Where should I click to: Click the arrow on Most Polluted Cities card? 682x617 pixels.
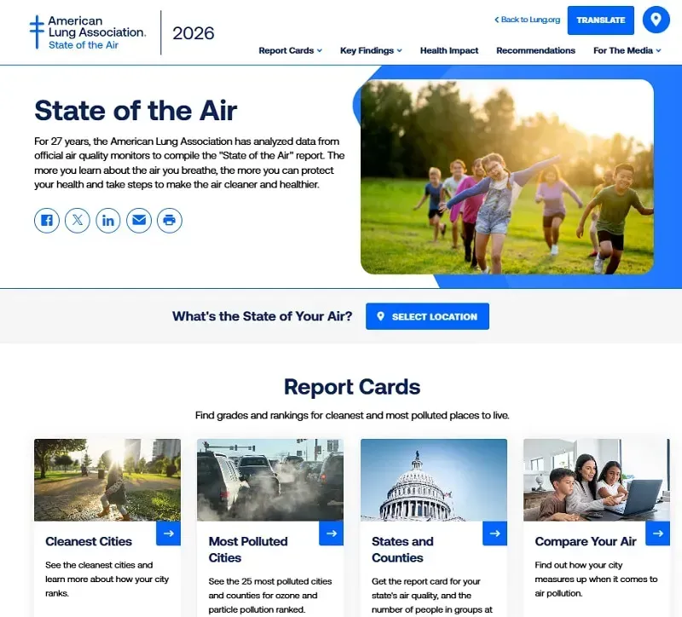332,533
